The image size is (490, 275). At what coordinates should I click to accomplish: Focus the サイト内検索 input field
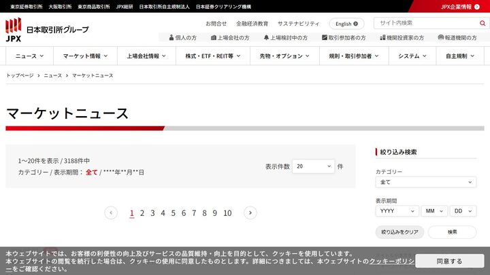click(427, 23)
